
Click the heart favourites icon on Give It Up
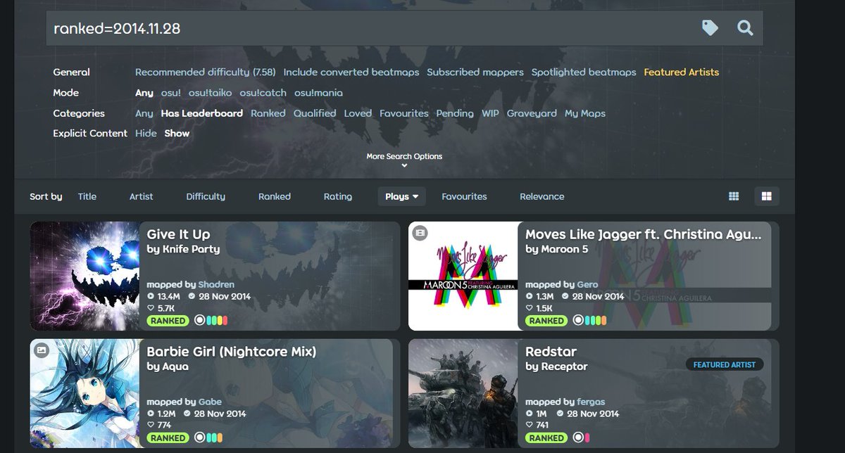151,308
